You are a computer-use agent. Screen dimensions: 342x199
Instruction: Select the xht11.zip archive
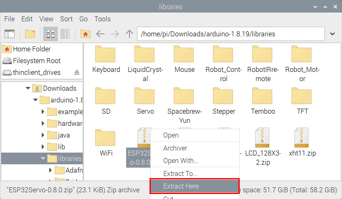point(302,143)
